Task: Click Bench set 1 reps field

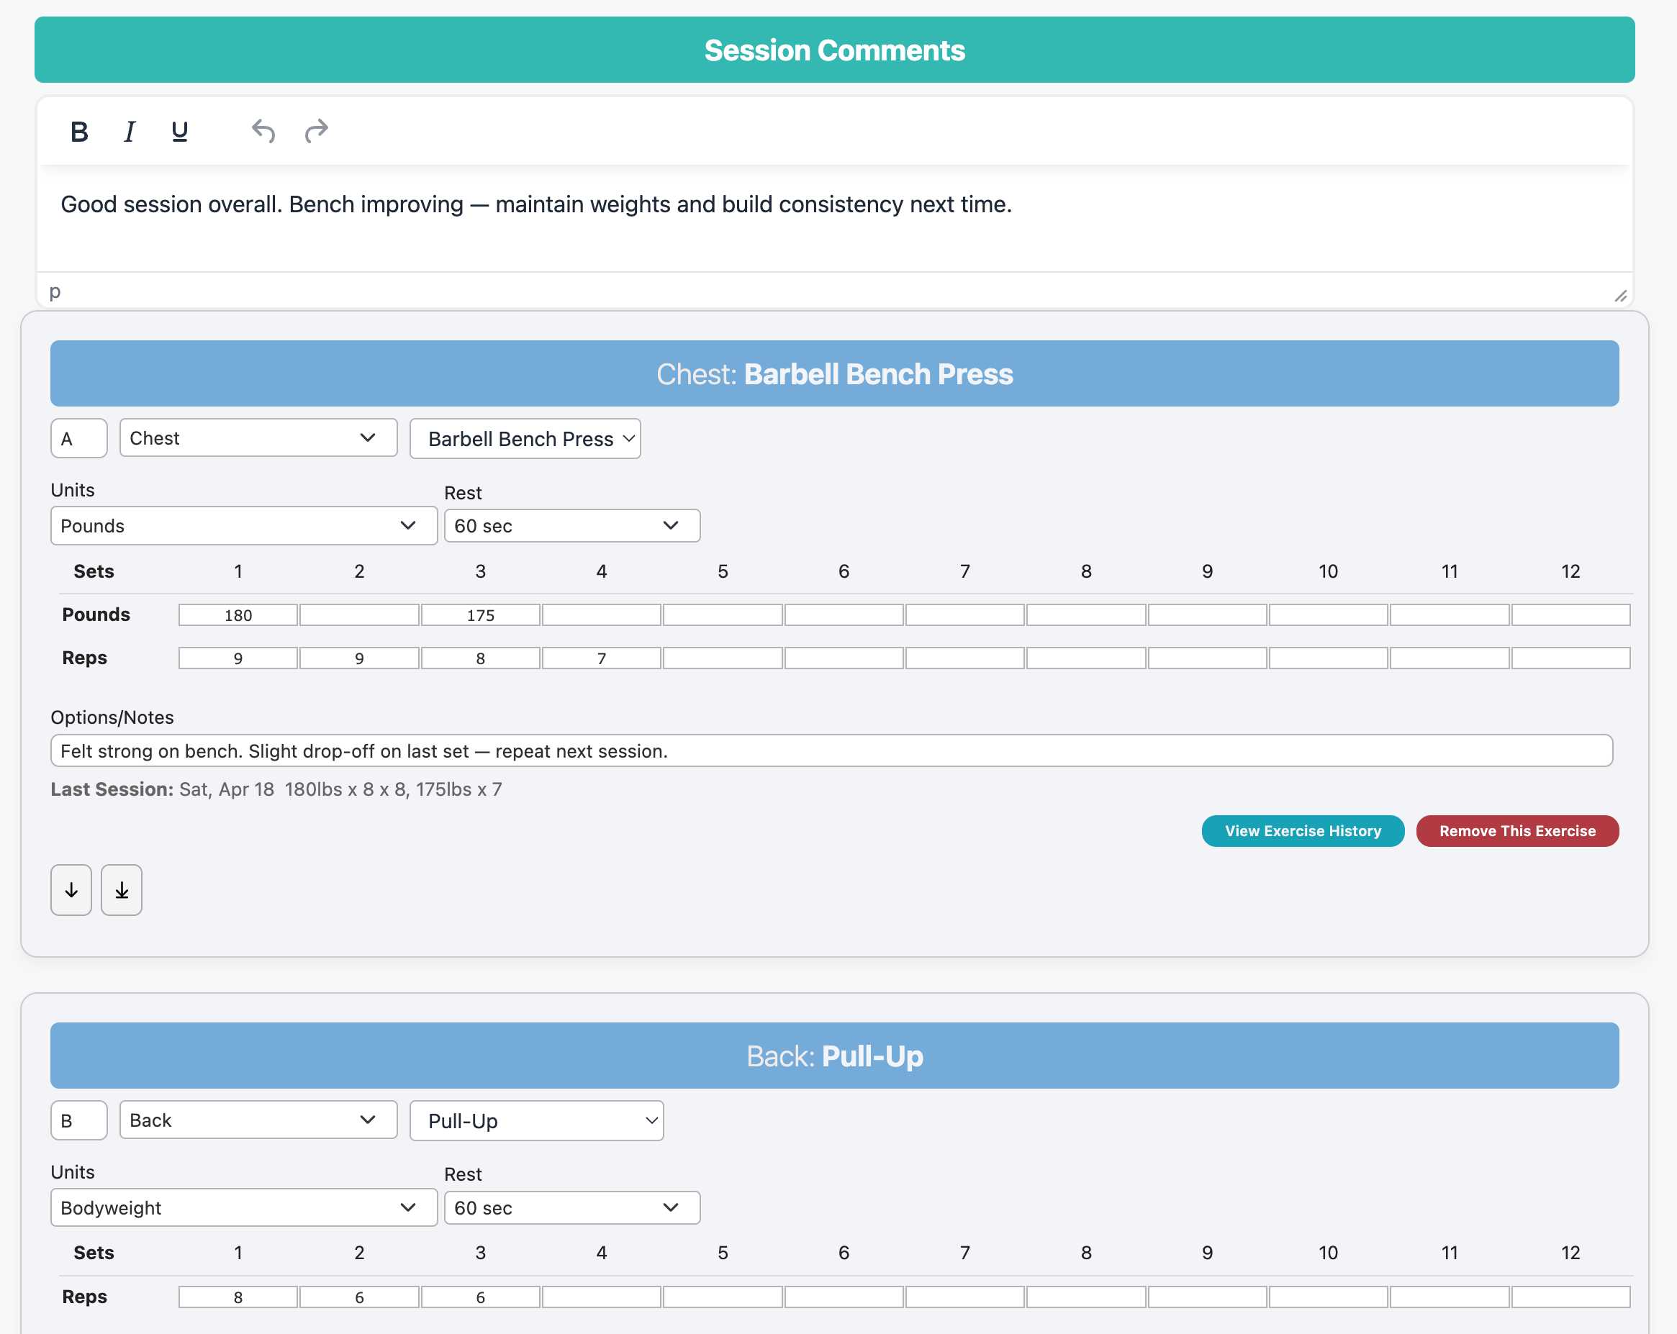Action: click(x=238, y=658)
